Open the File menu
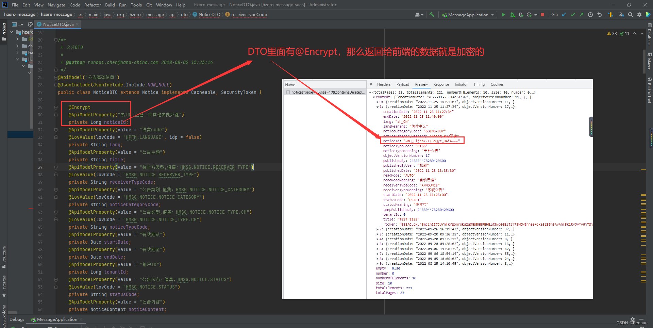The height and width of the screenshot is (328, 653). [15, 5]
